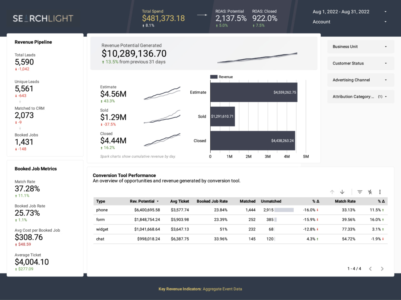Open the Advertising Channel dropdown

click(x=360, y=80)
